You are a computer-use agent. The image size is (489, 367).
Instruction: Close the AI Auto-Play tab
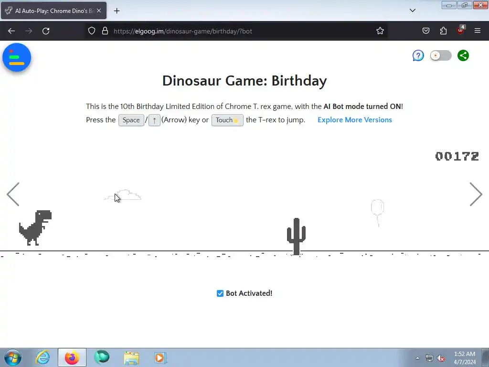(x=99, y=11)
